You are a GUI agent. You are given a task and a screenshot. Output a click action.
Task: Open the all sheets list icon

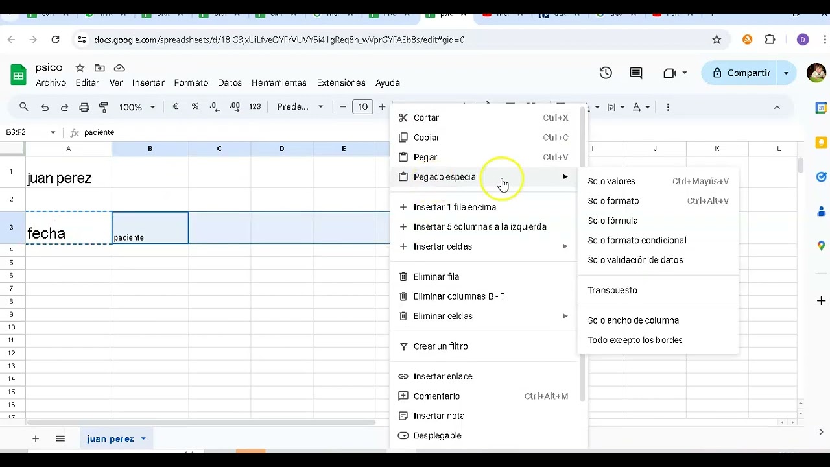coord(60,439)
